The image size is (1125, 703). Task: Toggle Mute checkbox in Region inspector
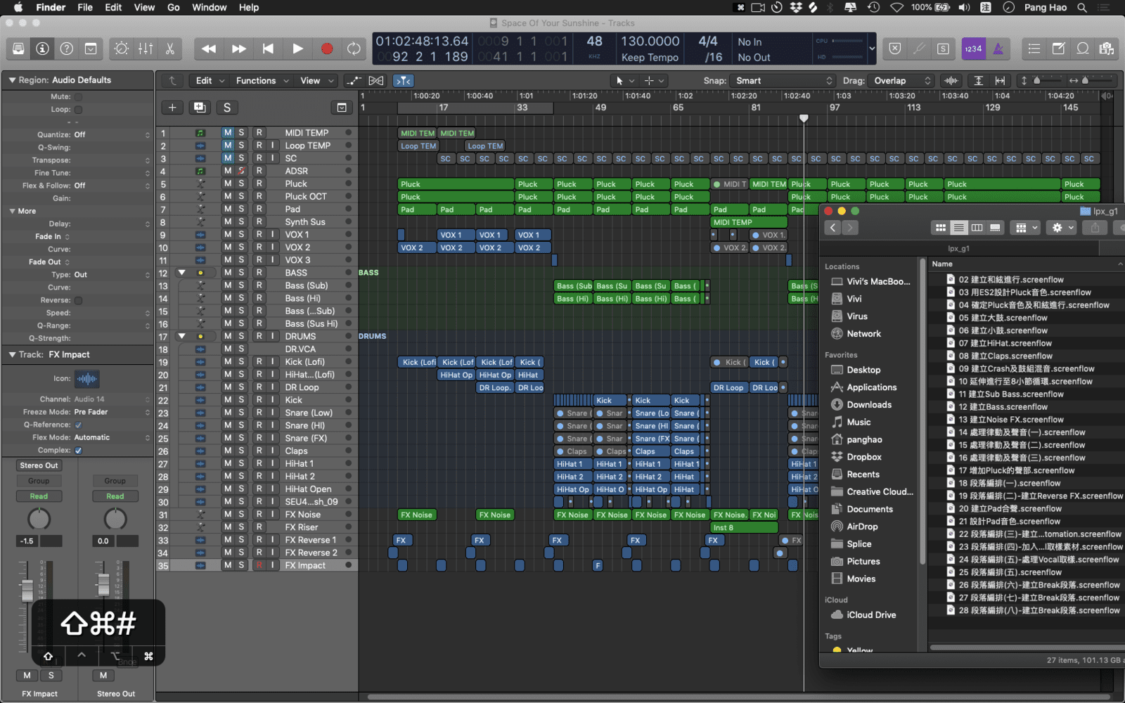(78, 97)
